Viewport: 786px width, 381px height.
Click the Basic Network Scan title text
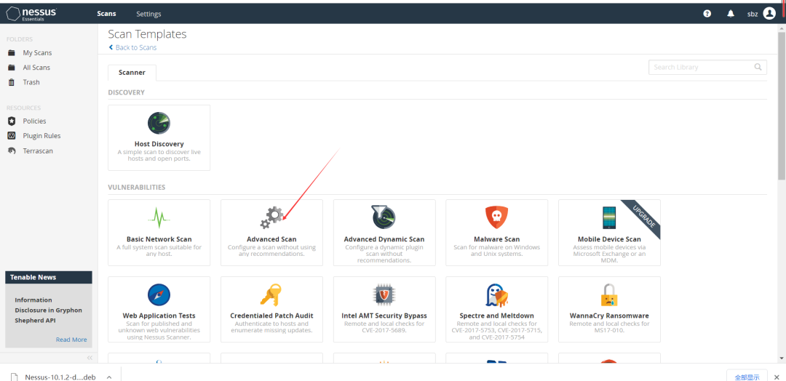[x=159, y=239]
